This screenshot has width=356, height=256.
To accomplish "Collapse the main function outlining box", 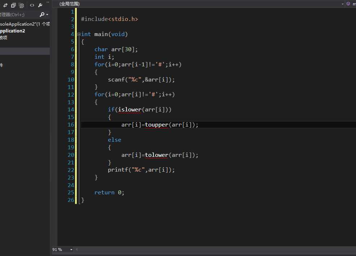I will 79,34.
